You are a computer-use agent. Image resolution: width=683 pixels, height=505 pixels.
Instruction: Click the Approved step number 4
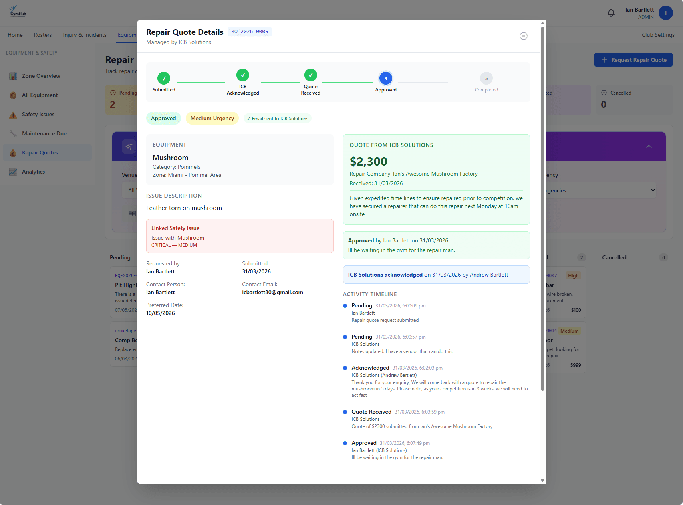click(x=386, y=78)
